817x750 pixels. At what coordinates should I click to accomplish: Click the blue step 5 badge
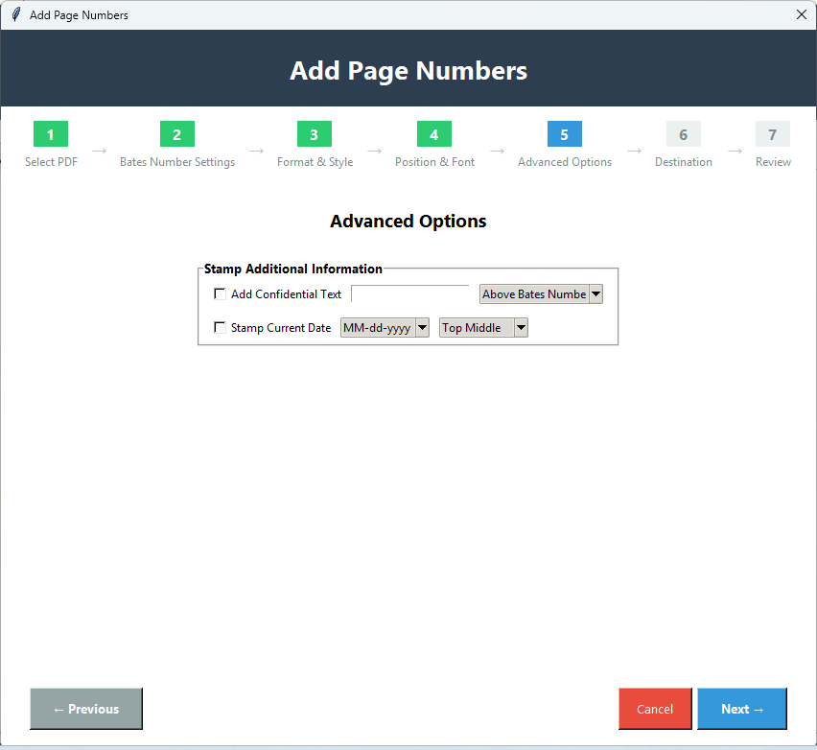pyautogui.click(x=563, y=134)
